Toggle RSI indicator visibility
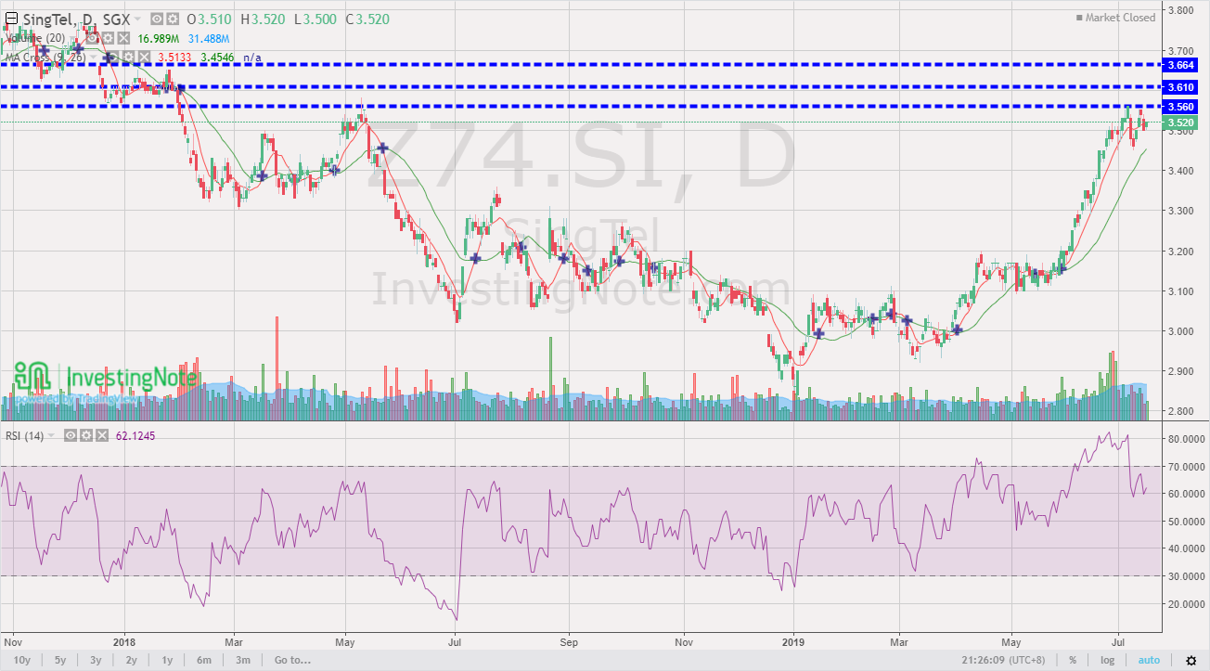Viewport: 1210px width, 671px height. pyautogui.click(x=71, y=435)
